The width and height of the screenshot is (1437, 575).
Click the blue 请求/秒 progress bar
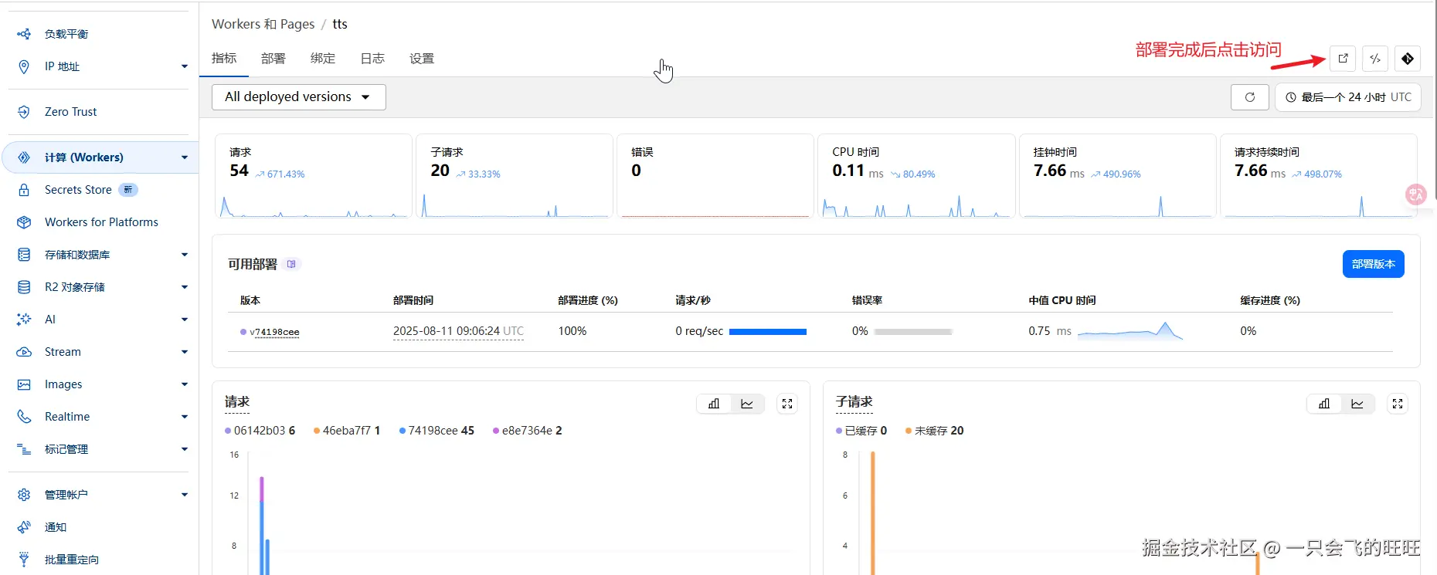tap(768, 332)
